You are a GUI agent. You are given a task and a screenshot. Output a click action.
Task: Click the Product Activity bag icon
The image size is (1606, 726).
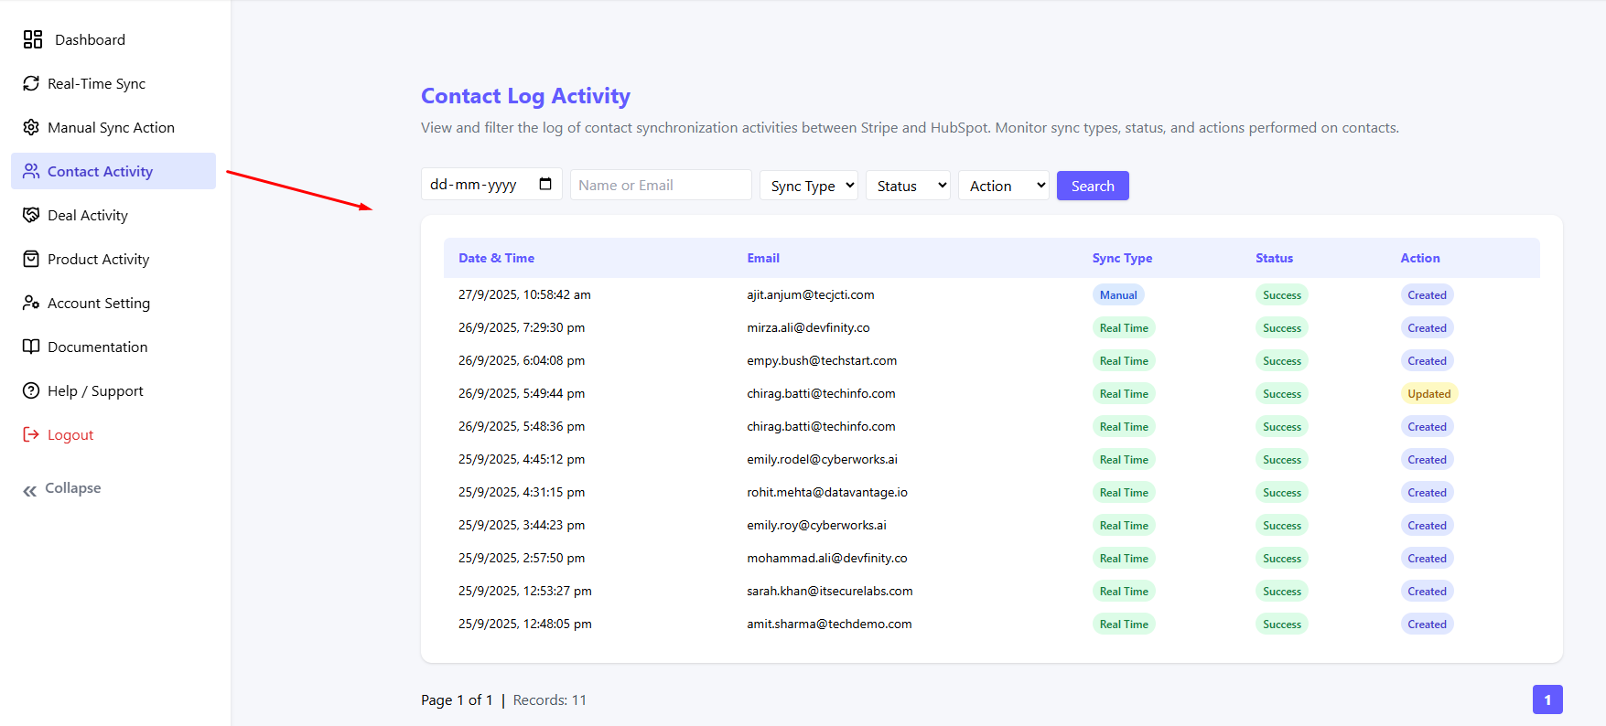point(31,259)
